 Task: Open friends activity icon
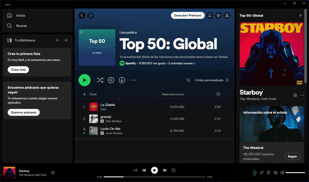(x=218, y=15)
